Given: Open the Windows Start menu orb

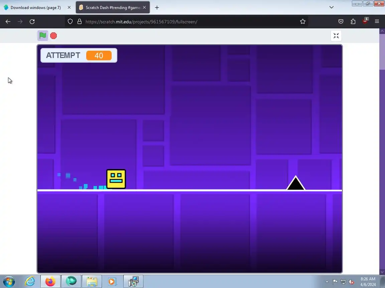Looking at the screenshot, I should [x=9, y=281].
